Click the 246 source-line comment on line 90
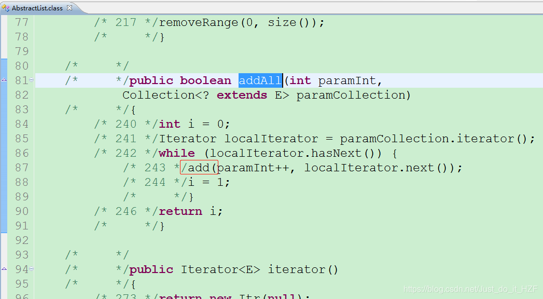 click(126, 211)
